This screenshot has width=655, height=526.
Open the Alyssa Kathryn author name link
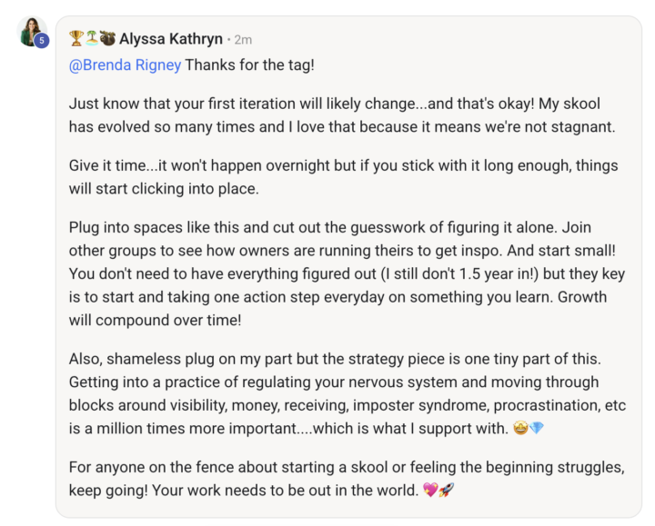(x=171, y=39)
